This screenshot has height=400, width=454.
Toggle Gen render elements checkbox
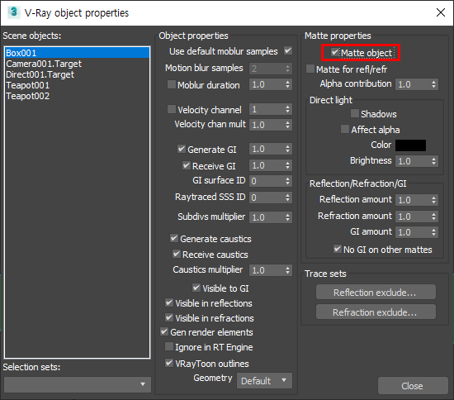(164, 331)
